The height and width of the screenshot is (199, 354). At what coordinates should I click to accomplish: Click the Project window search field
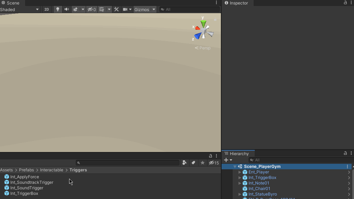[x=128, y=163]
